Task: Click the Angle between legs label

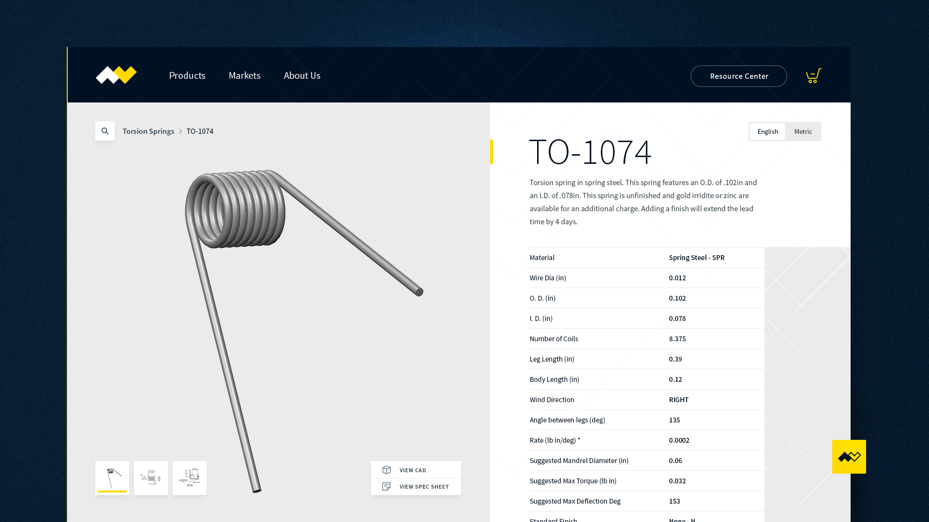Action: click(x=568, y=420)
